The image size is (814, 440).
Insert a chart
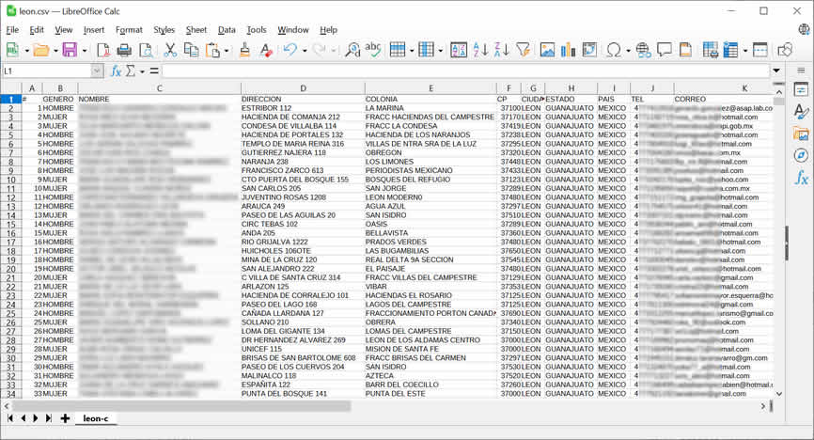(569, 50)
